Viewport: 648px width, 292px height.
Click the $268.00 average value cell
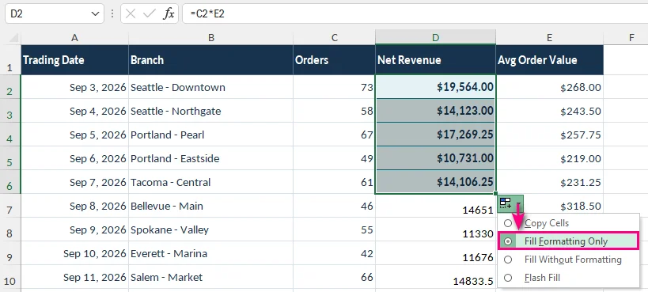pyautogui.click(x=550, y=87)
